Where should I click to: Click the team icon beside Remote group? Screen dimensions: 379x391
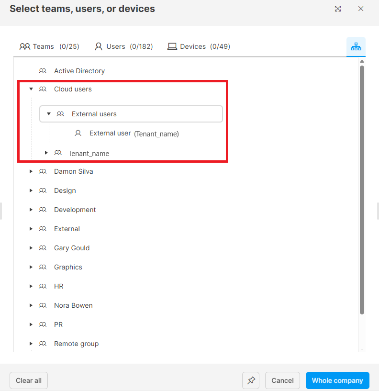coord(43,344)
